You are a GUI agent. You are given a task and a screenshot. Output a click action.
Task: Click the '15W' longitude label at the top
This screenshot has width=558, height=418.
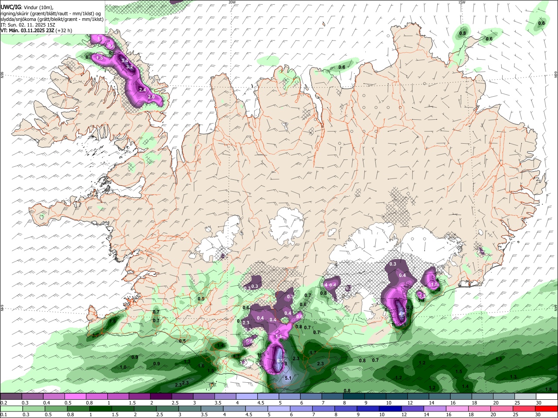click(461, 2)
